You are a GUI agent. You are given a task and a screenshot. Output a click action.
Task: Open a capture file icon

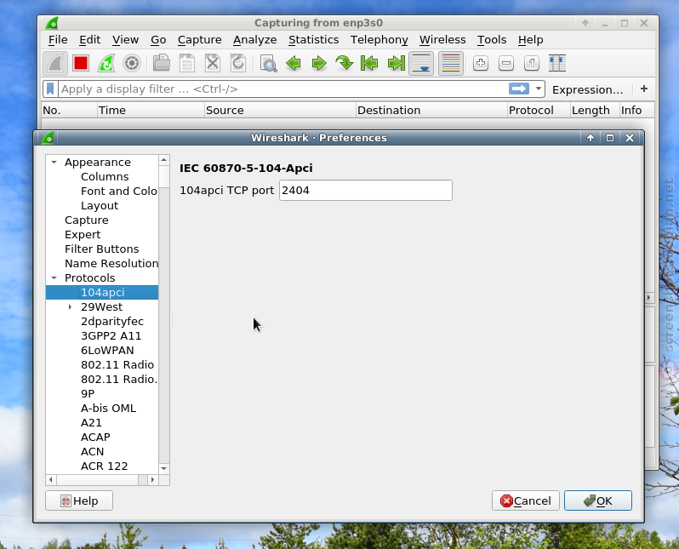[161, 63]
